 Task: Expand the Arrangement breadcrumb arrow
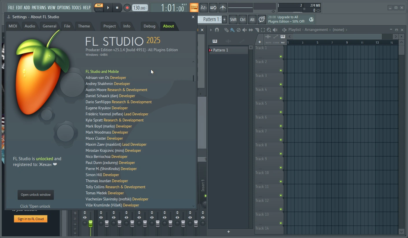[x=330, y=30]
